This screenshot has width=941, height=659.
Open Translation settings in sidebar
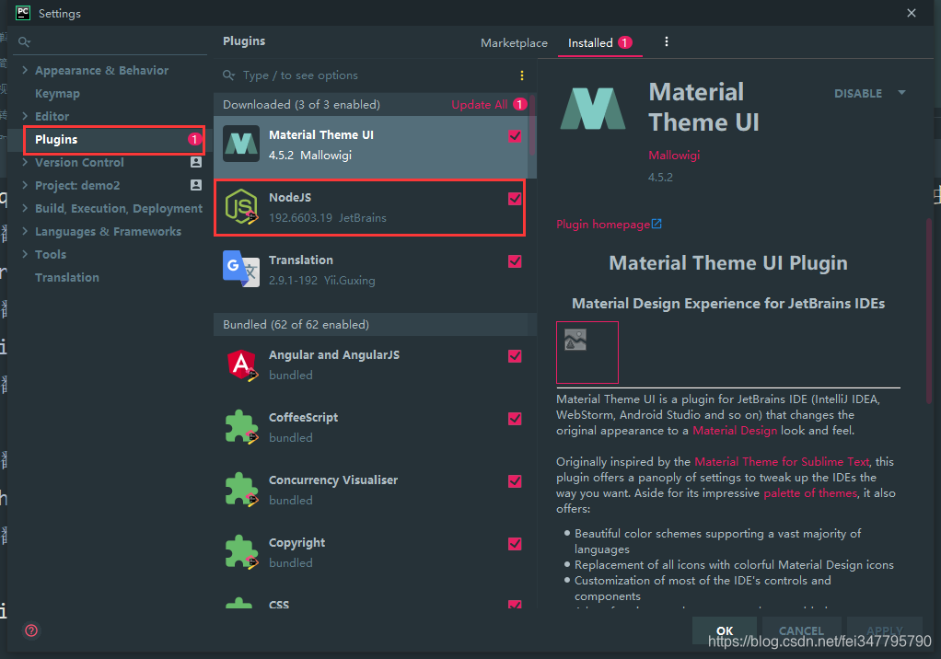(66, 278)
